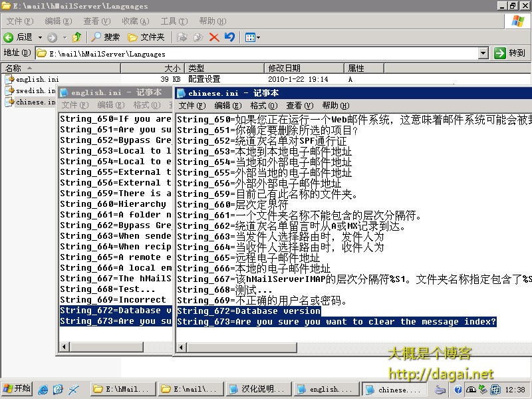Click the blue Undo arrow toolbar icon
This screenshot has width=532, height=399.
[229, 37]
